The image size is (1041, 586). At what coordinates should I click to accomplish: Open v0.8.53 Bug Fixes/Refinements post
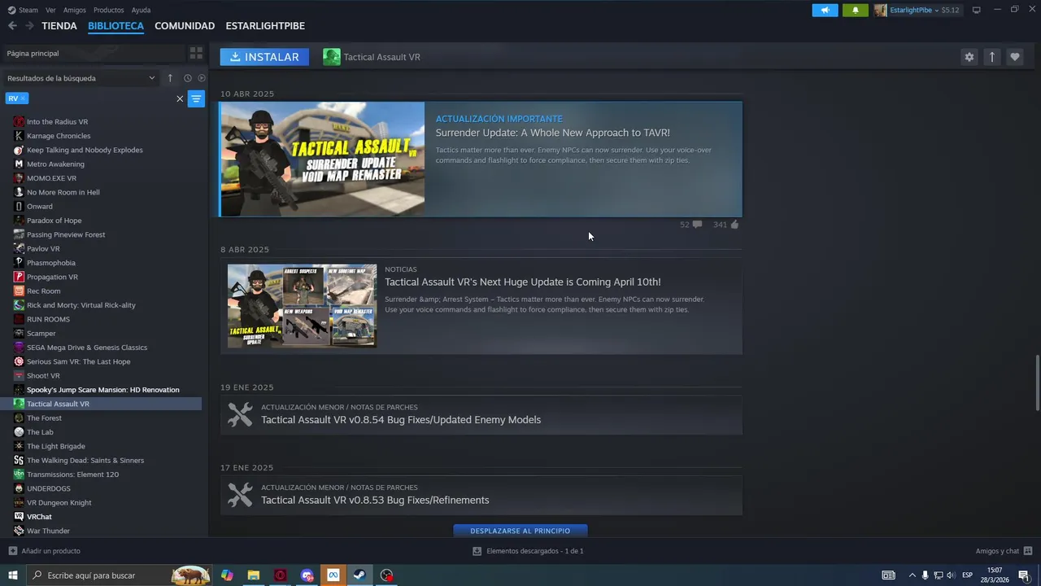click(x=375, y=500)
